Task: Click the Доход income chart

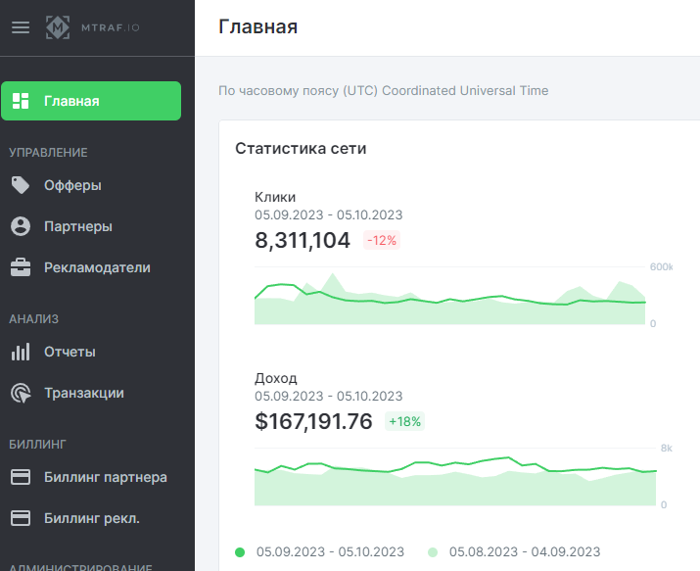Action: click(x=455, y=477)
